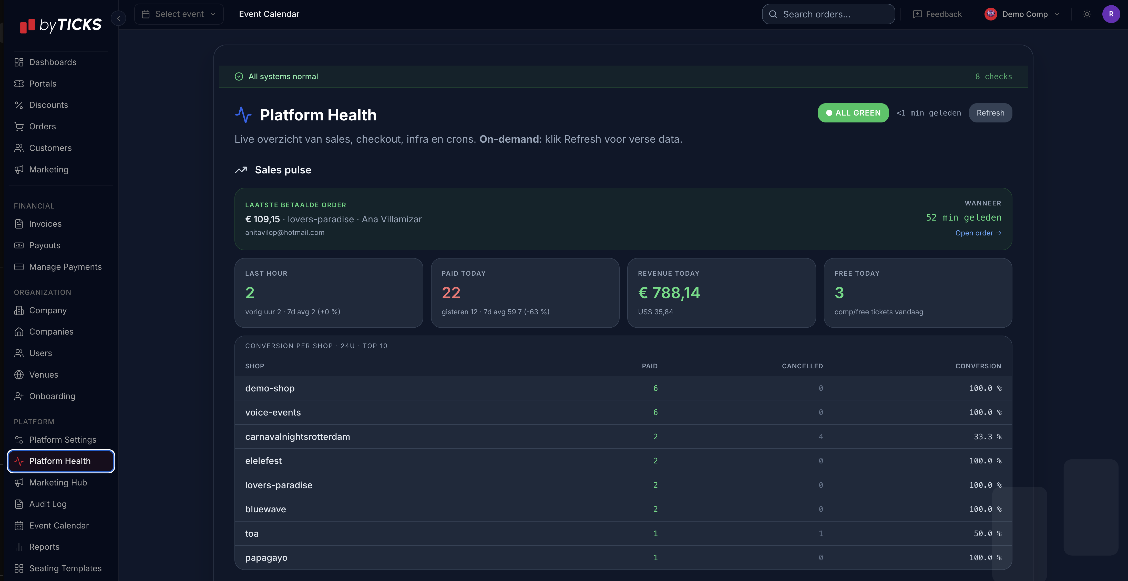Open the Demo Comp company switcher
This screenshot has height=581, width=1128.
[1022, 14]
